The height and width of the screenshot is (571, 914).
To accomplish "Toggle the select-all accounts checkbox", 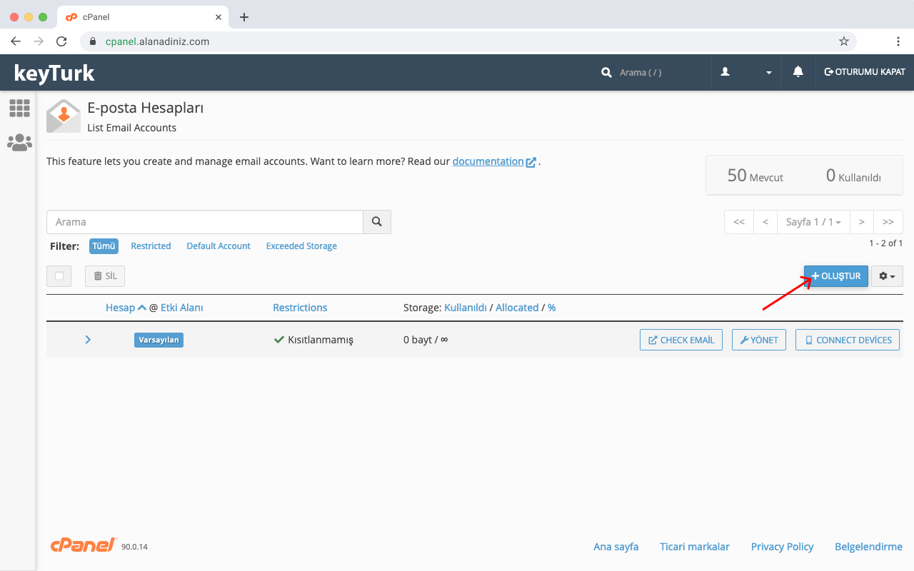I will [x=59, y=276].
